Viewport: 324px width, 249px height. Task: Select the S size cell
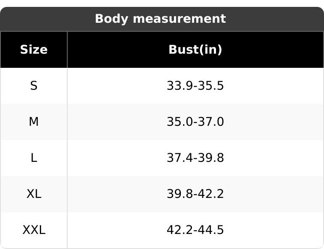point(33,86)
